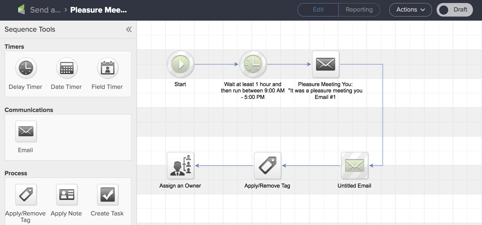Open the Untitled Email node

[x=354, y=166]
